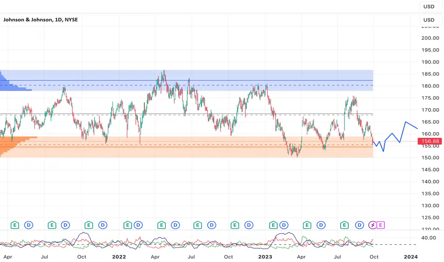Click the 200.00 price axis label
Viewport: 444px width, 262px height.
[430, 38]
